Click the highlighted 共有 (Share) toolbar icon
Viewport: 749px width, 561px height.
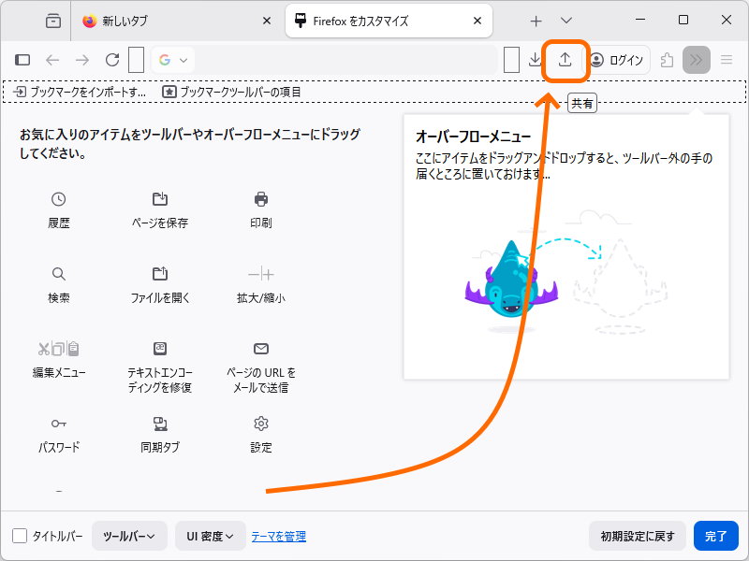pyautogui.click(x=564, y=59)
